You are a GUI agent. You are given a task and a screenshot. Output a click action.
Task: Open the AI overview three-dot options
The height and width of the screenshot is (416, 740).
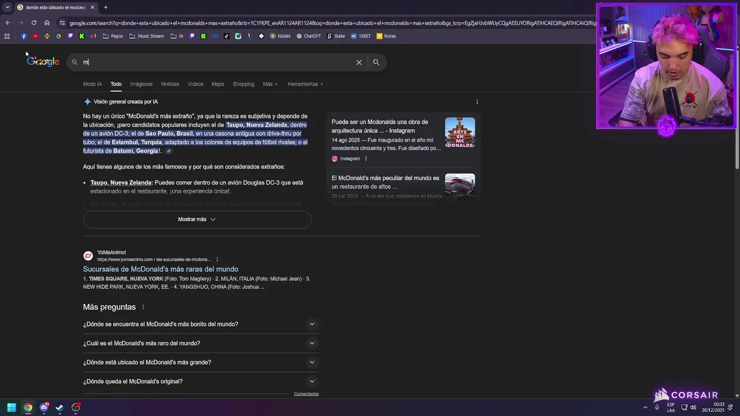477,102
